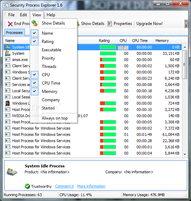Click the System Idle Process row icon
This screenshot has height=201, width=191.
tap(8, 47)
